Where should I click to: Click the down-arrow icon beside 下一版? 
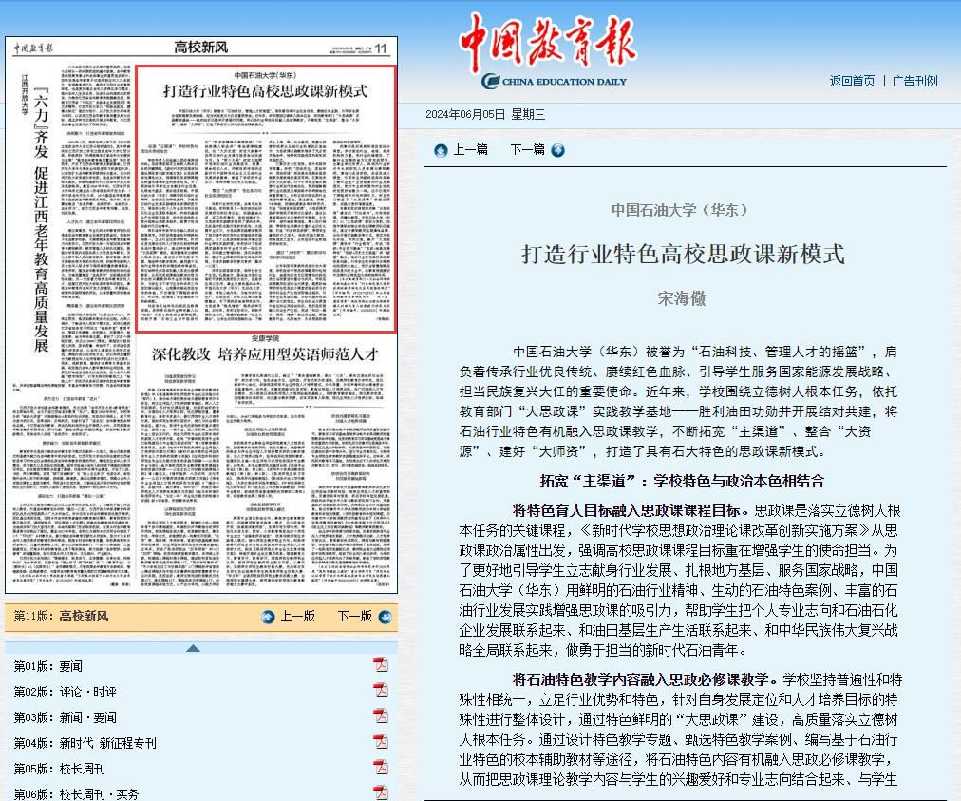385,617
